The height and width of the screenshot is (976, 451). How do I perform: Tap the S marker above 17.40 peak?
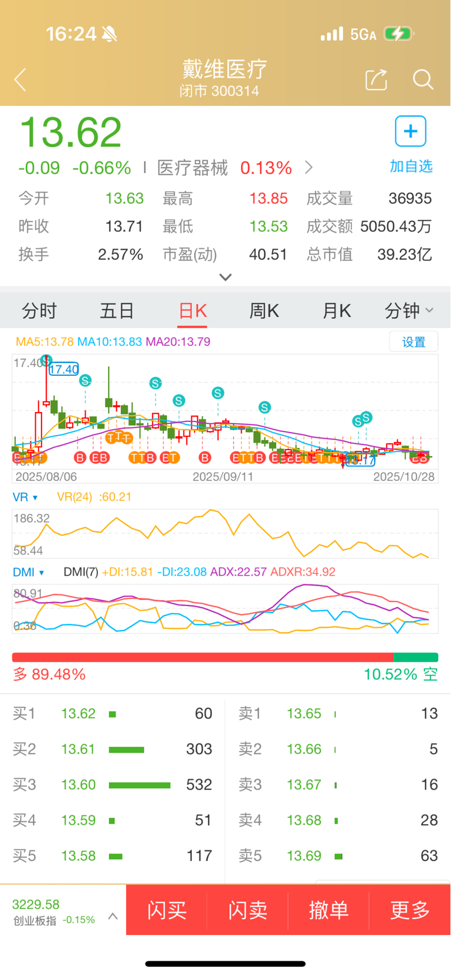tap(46, 359)
